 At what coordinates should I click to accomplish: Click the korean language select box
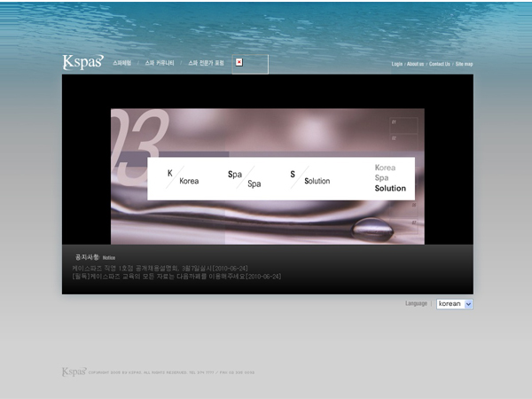click(450, 304)
